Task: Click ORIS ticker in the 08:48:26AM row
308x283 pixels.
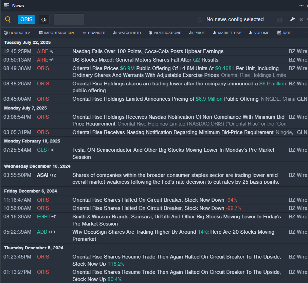Action: pyautogui.click(x=43, y=84)
